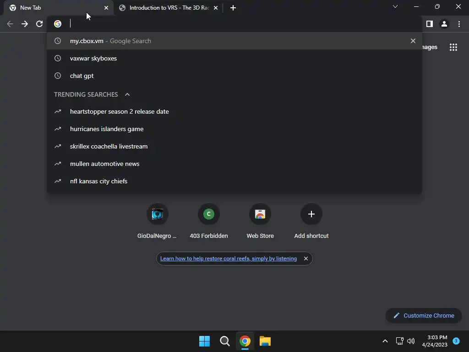Open File Explorer from taskbar

[x=265, y=341]
